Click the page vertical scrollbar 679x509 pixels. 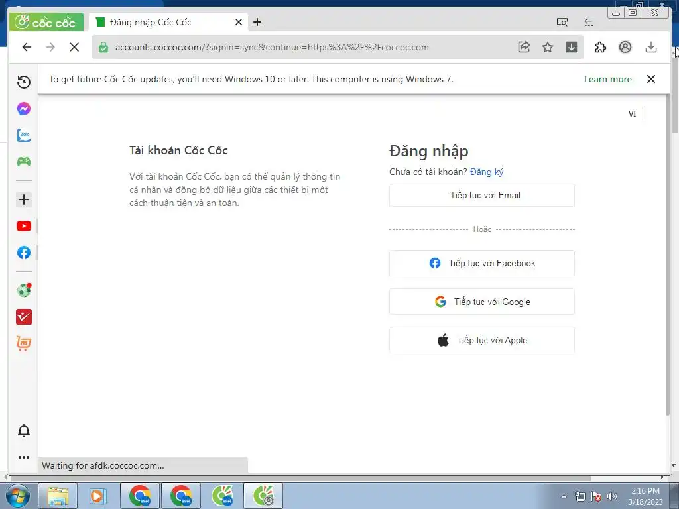667,255
